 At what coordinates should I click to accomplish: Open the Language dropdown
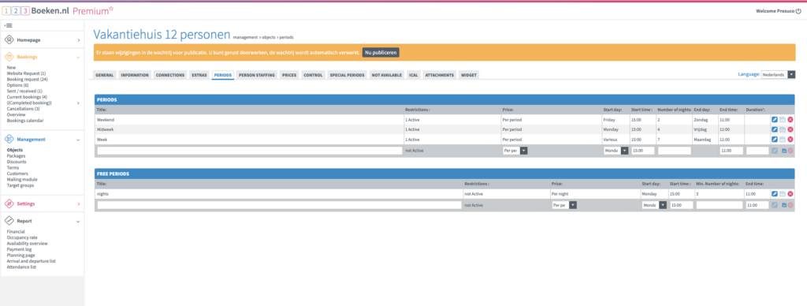tap(778, 75)
